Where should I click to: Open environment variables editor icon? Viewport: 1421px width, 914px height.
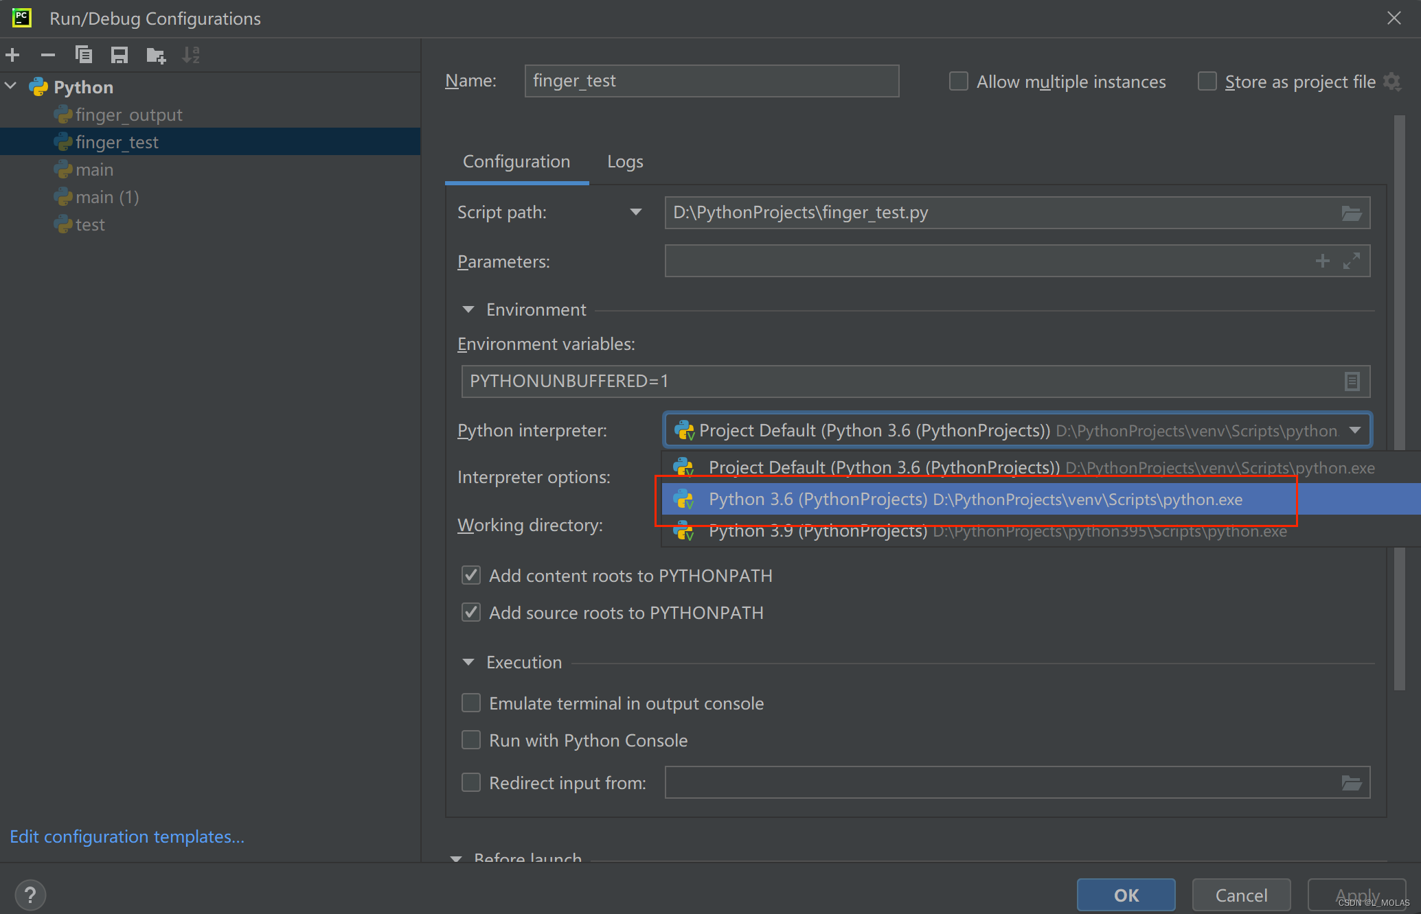1351,382
